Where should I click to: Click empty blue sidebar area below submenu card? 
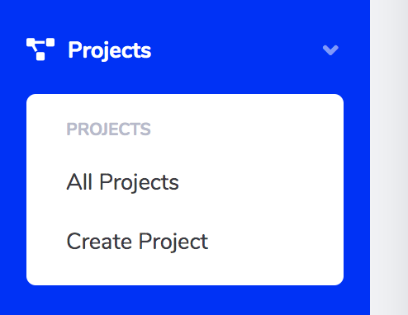[x=185, y=301]
